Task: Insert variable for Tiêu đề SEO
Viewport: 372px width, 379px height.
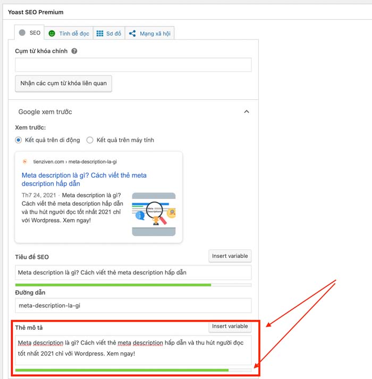Action: click(230, 256)
